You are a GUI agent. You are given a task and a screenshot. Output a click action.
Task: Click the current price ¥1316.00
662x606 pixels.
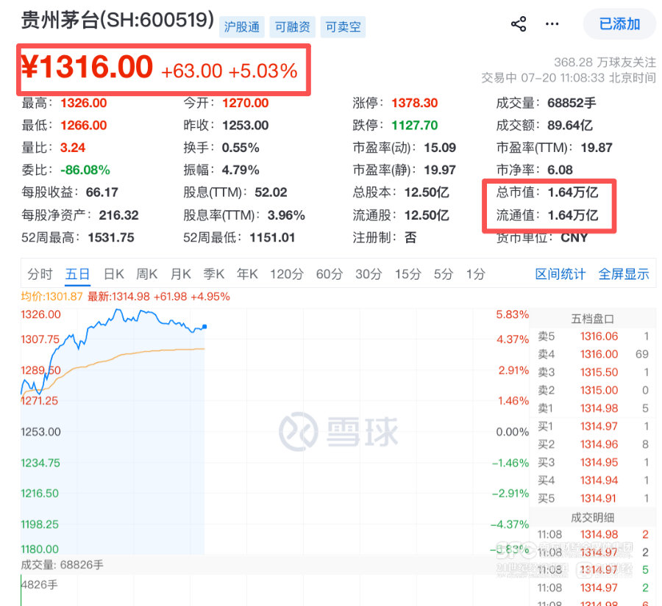(x=87, y=67)
